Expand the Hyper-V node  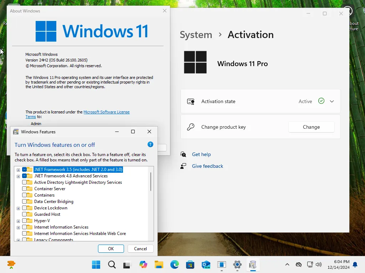click(x=18, y=221)
